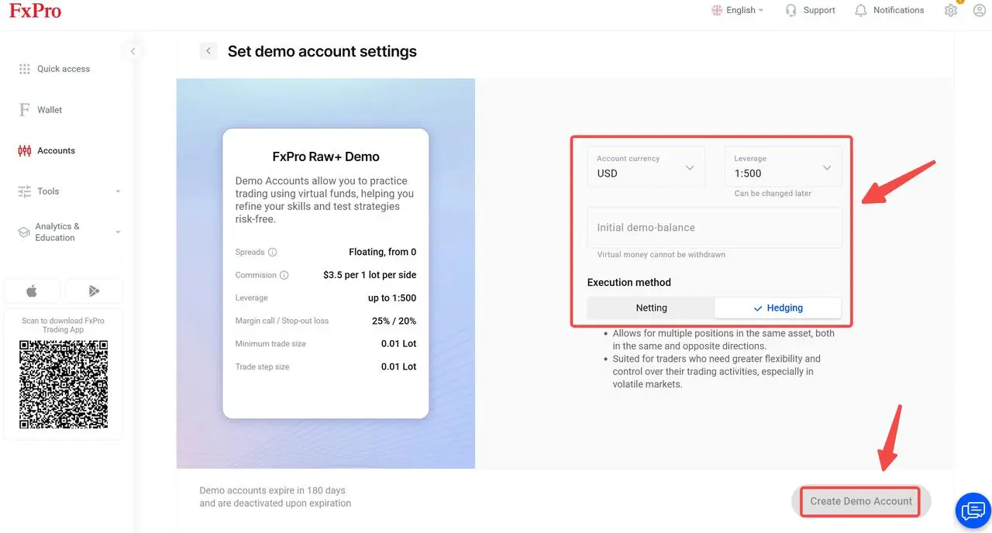Click the '25% / 20%' margin call value
Screen dimensions: 992x533
tap(394, 321)
